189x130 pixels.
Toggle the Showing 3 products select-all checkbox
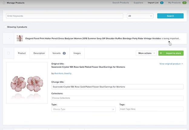coord(5,27)
